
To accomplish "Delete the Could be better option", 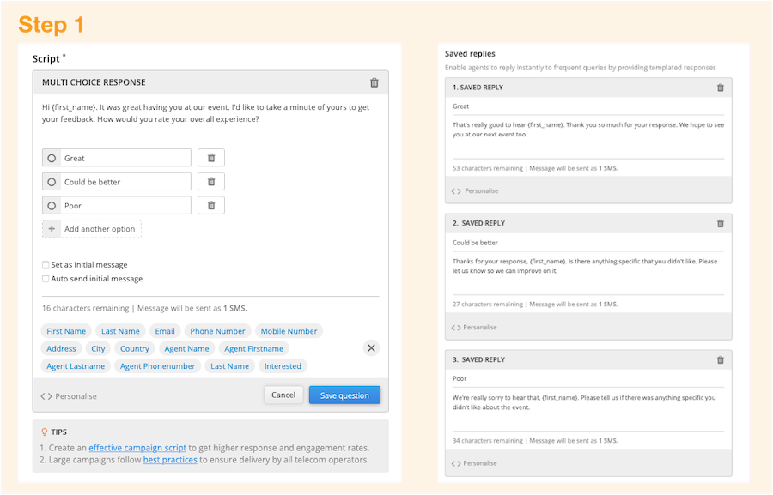I will [211, 182].
